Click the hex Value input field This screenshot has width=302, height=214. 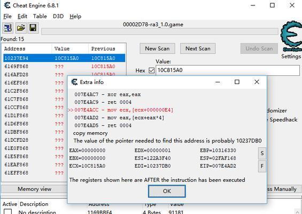pos(228,71)
